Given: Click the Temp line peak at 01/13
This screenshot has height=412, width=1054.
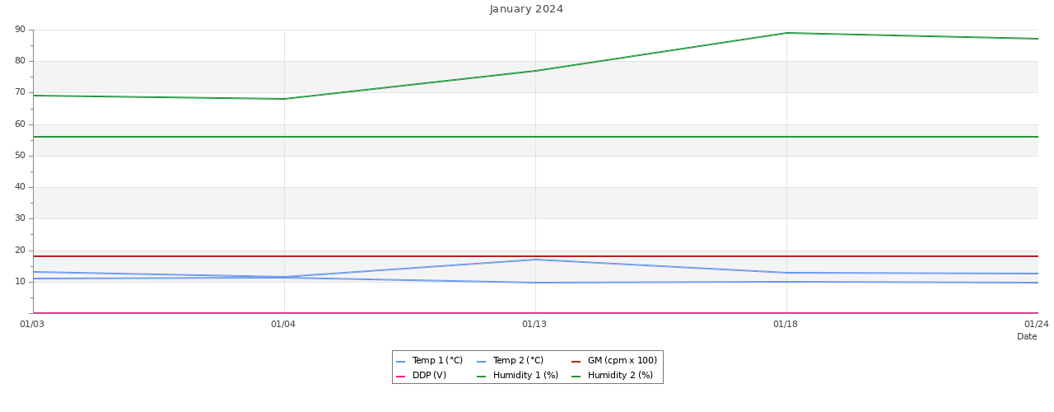Looking at the screenshot, I should pos(535,260).
